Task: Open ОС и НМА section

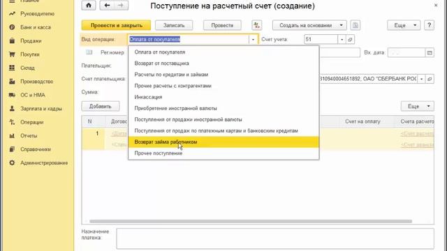Action: point(33,95)
